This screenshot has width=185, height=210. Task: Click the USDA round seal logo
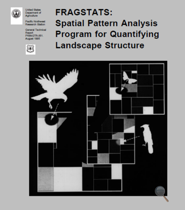[x=16, y=14]
